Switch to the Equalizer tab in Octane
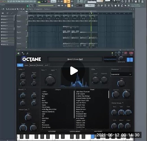This screenshot has width=147, height=141. point(33,65)
